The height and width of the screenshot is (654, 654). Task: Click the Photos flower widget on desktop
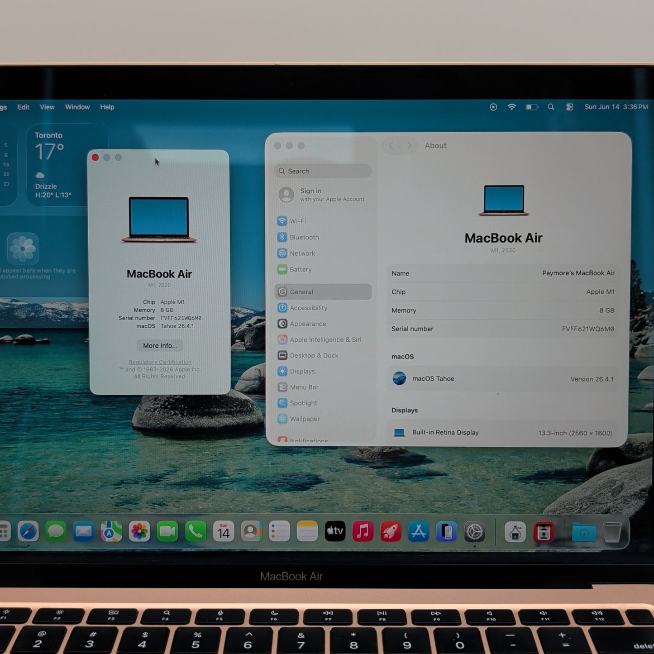23,248
